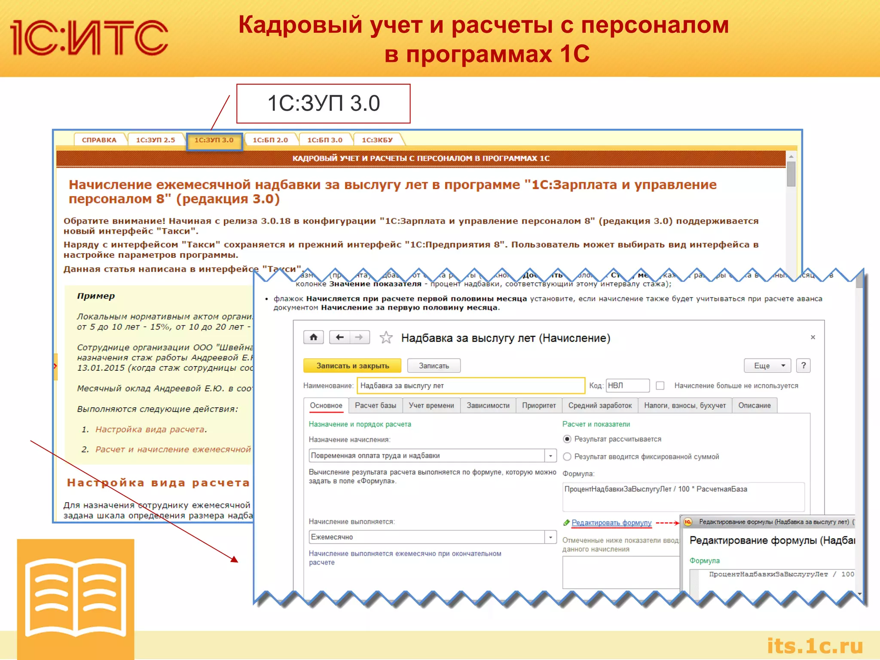Select Результат вводится фиксированной суммой
The height and width of the screenshot is (660, 880).
(x=567, y=457)
